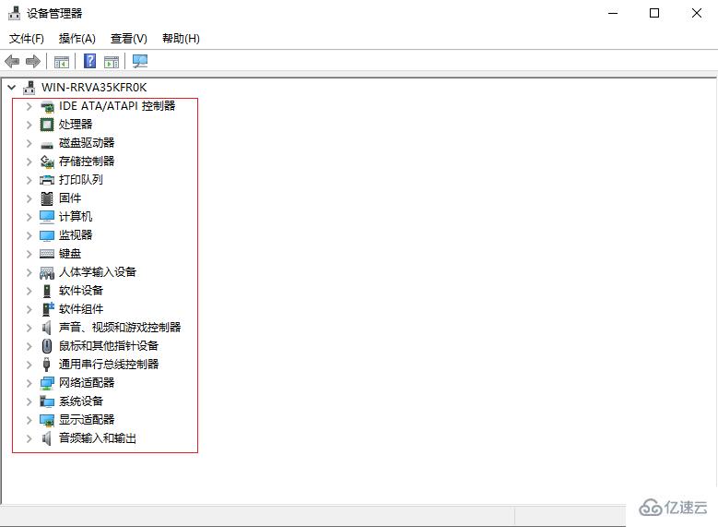Select the 键盘 keyboard device icon
This screenshot has width=718, height=527.
47,254
